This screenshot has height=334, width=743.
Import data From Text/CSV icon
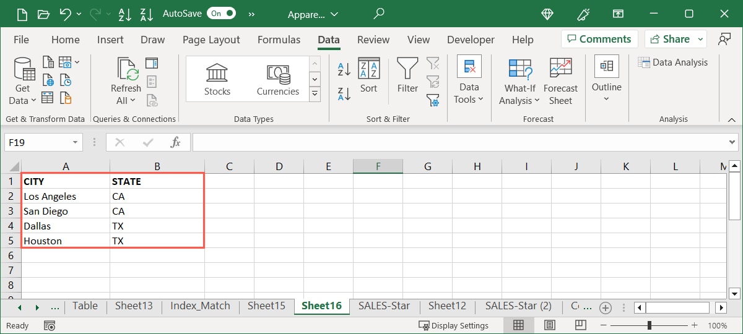[x=48, y=62]
